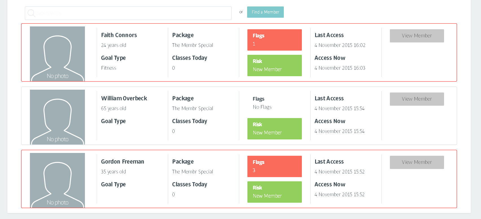Click Faith Connors' red Flags tile

[274, 40]
